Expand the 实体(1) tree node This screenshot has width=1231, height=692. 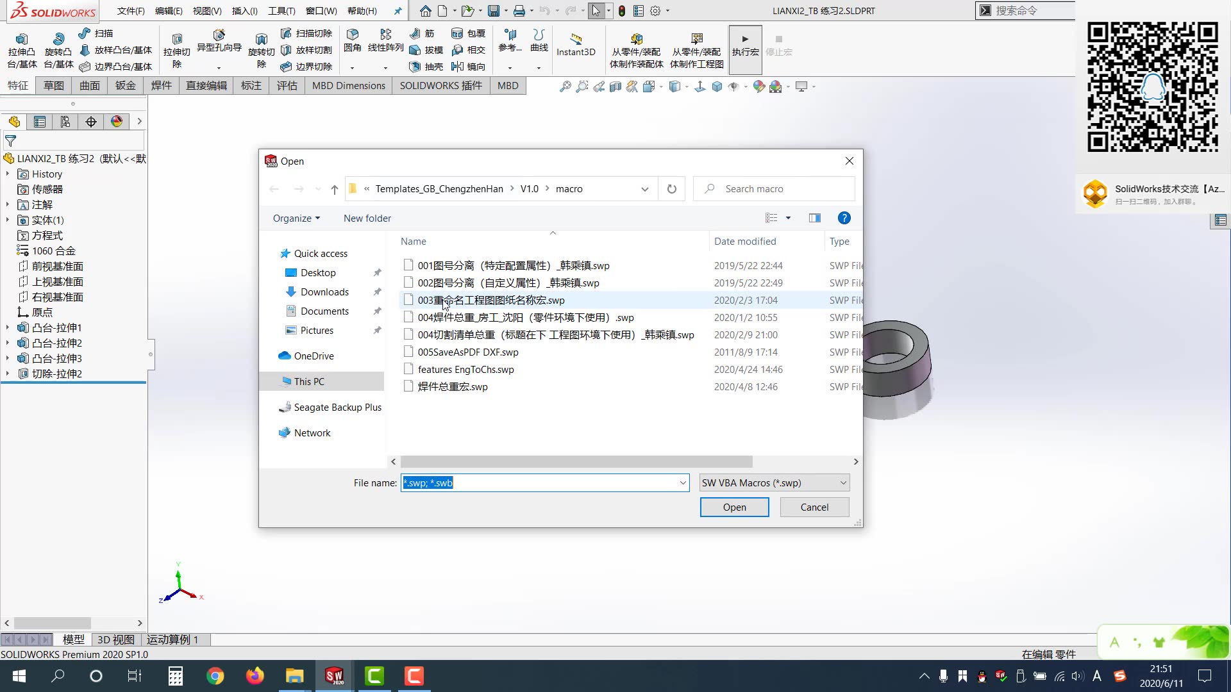8,220
